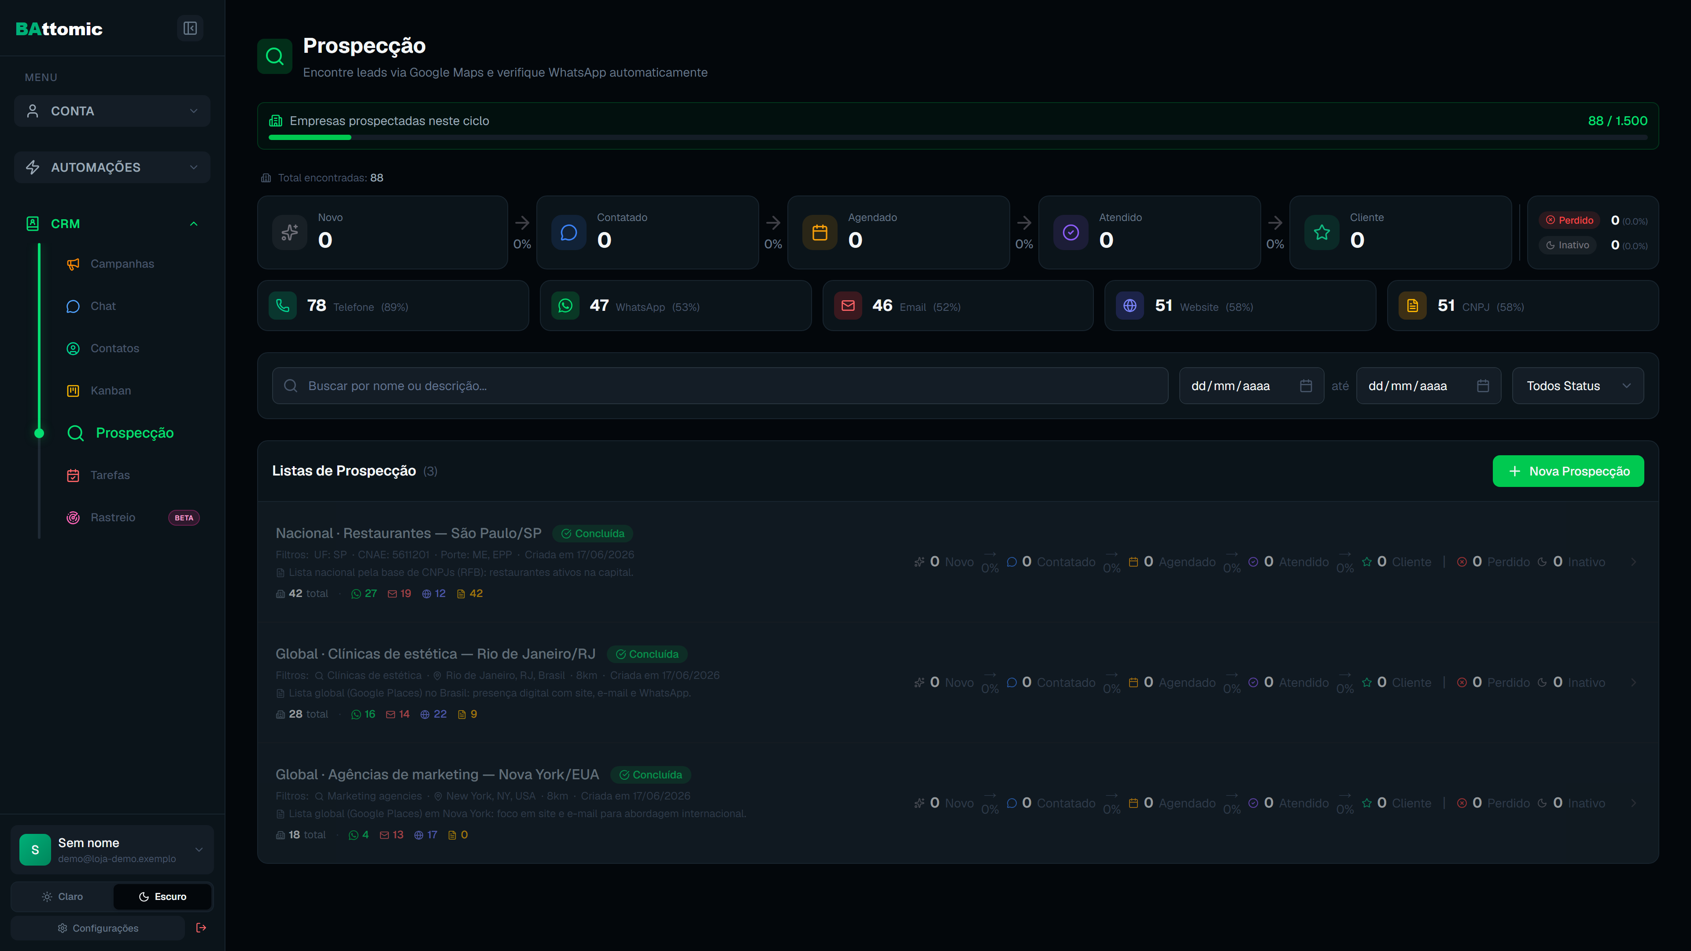Open Global Clínicas de estética list
Image resolution: width=1691 pixels, height=951 pixels.
[435, 654]
